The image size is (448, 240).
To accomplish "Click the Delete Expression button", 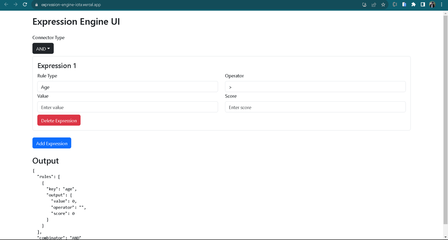I will [x=59, y=120].
